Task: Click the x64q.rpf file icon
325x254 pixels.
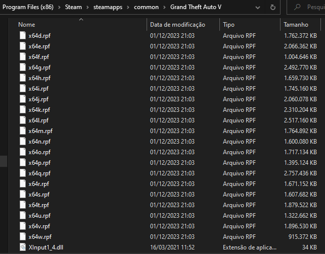Action: tap(22, 173)
